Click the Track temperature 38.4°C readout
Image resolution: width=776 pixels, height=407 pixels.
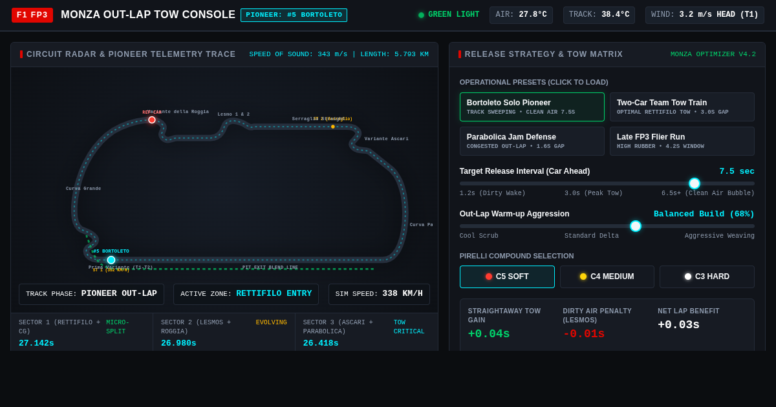point(599,15)
